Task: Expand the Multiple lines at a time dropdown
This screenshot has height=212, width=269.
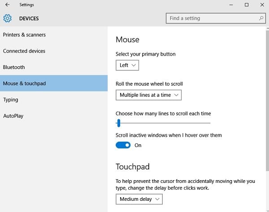Action: (x=148, y=95)
